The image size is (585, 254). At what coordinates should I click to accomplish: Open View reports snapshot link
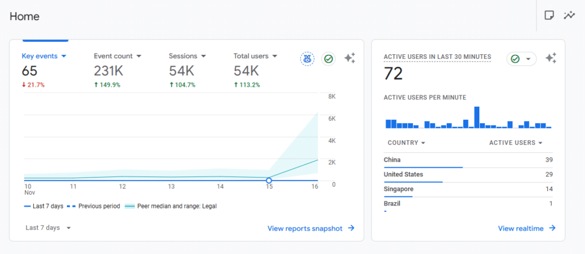311,229
